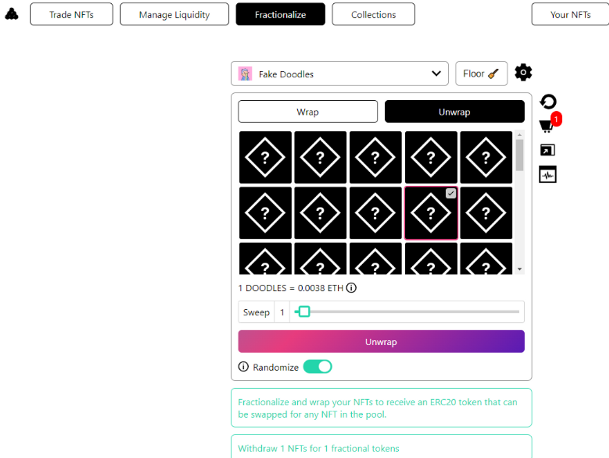Toggle the Randomize switch off
This screenshot has width=609, height=458.
[317, 367]
